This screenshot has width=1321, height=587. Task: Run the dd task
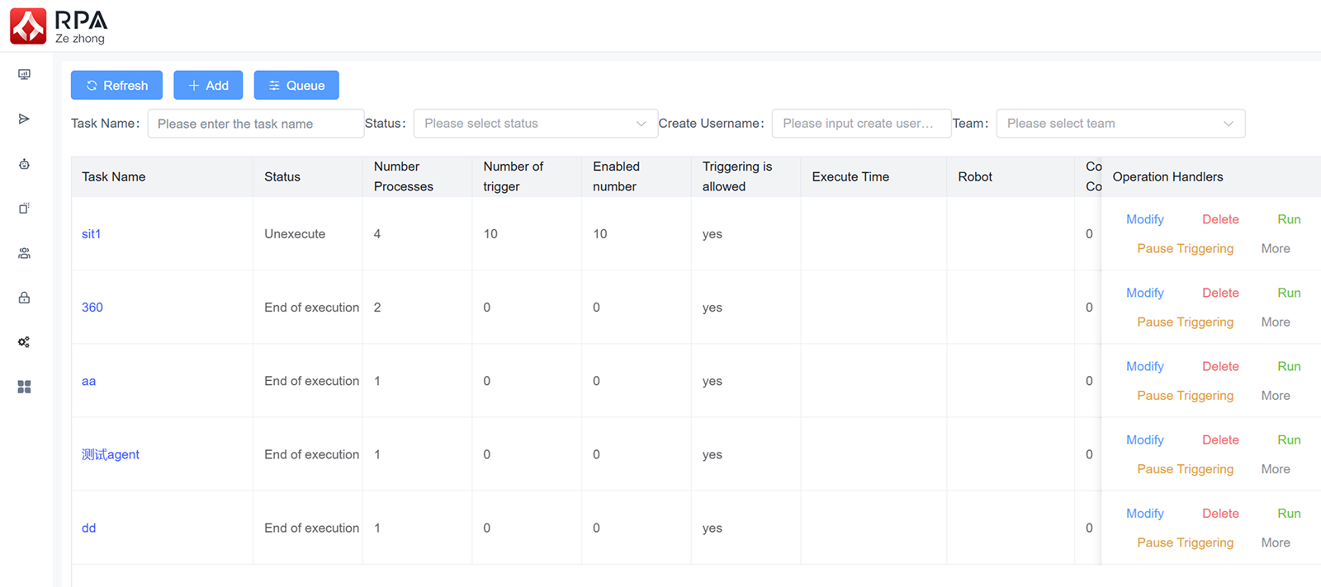click(x=1289, y=513)
